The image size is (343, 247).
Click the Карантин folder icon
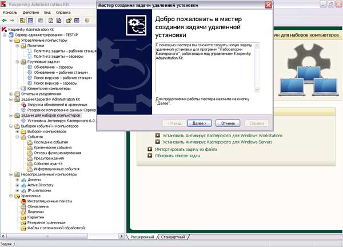point(23,217)
